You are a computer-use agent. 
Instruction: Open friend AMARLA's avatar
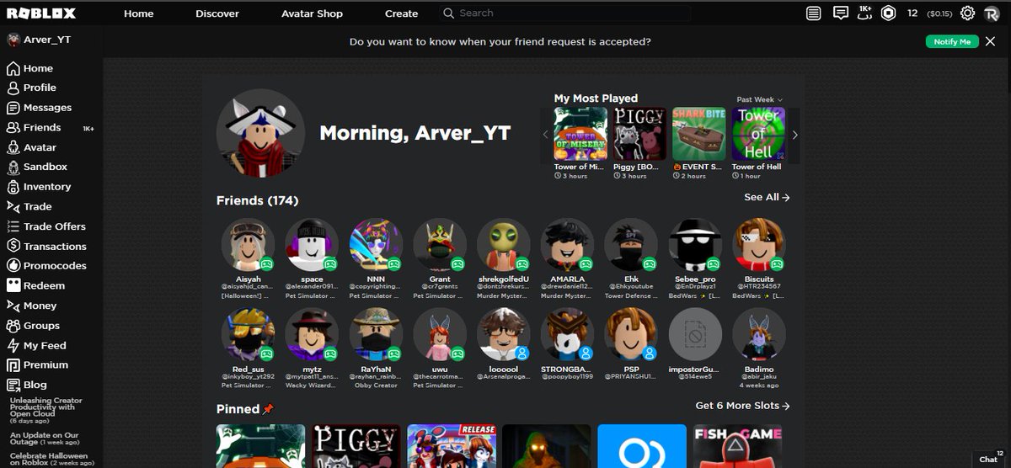click(x=567, y=245)
